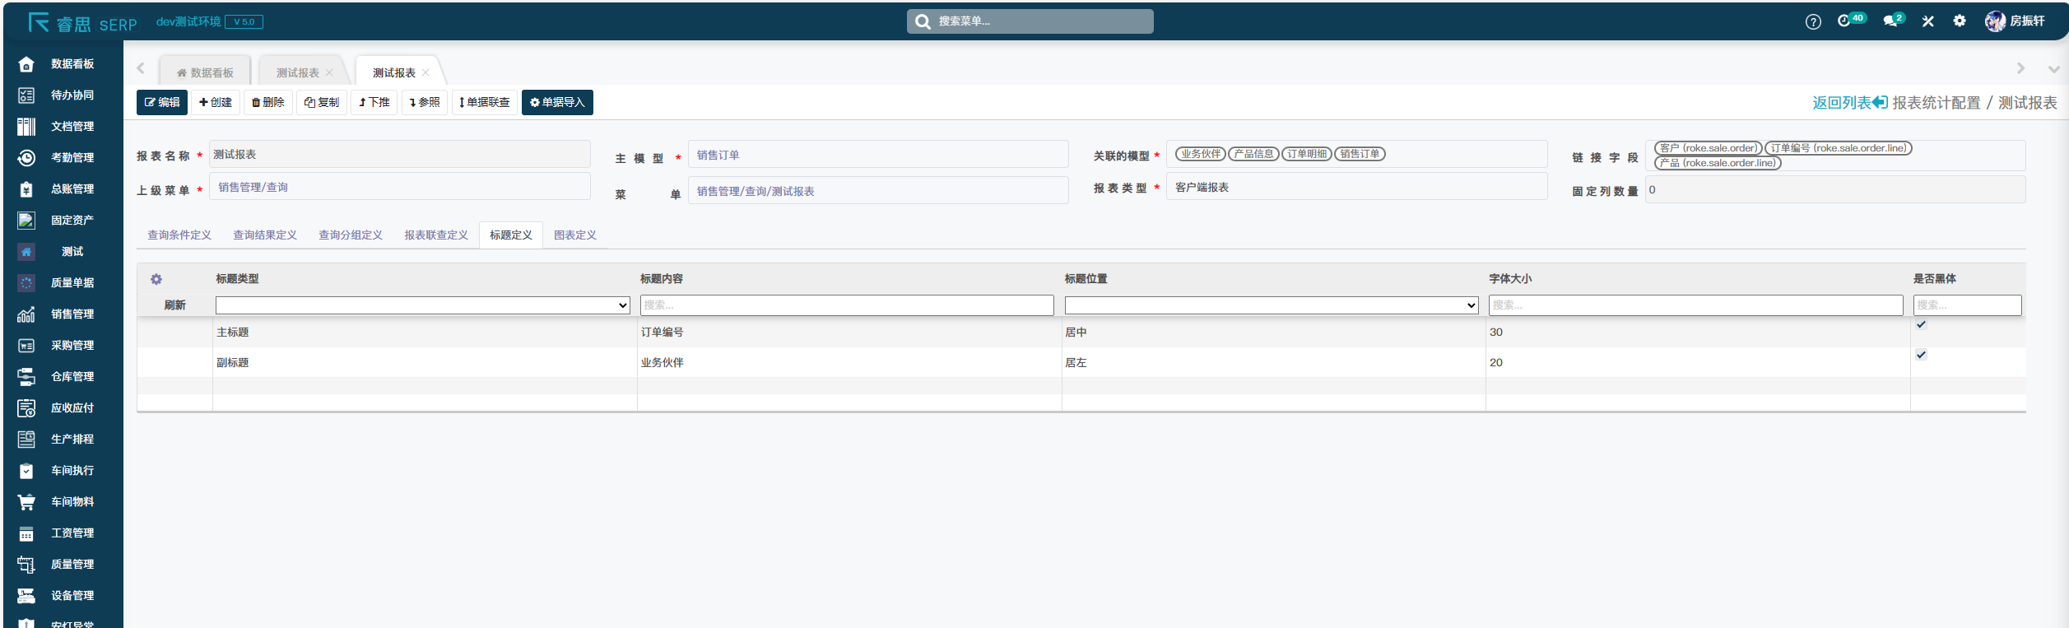The width and height of the screenshot is (2069, 628).
Task: Open 考勤管理 sidebar icon
Action: (26, 158)
